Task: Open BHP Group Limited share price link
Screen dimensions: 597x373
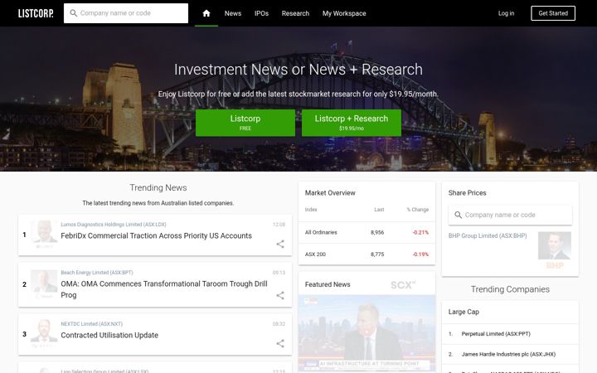Action: coord(488,236)
